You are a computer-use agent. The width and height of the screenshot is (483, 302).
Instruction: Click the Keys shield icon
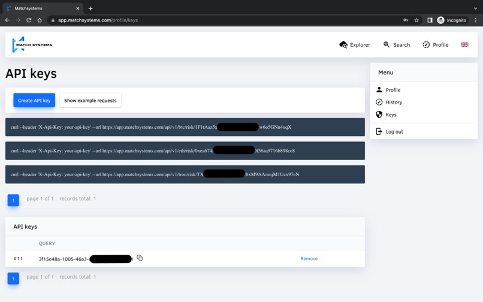click(379, 114)
